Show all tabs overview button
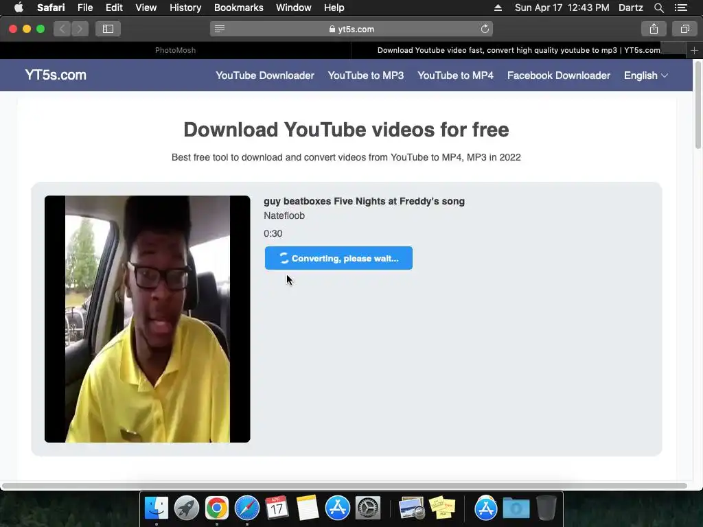 (x=684, y=29)
